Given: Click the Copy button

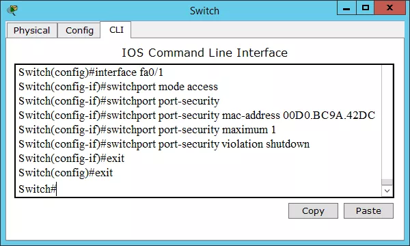Looking at the screenshot, I should click(313, 210).
